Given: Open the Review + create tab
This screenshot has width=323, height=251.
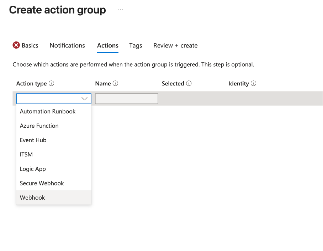Looking at the screenshot, I should coord(175,45).
